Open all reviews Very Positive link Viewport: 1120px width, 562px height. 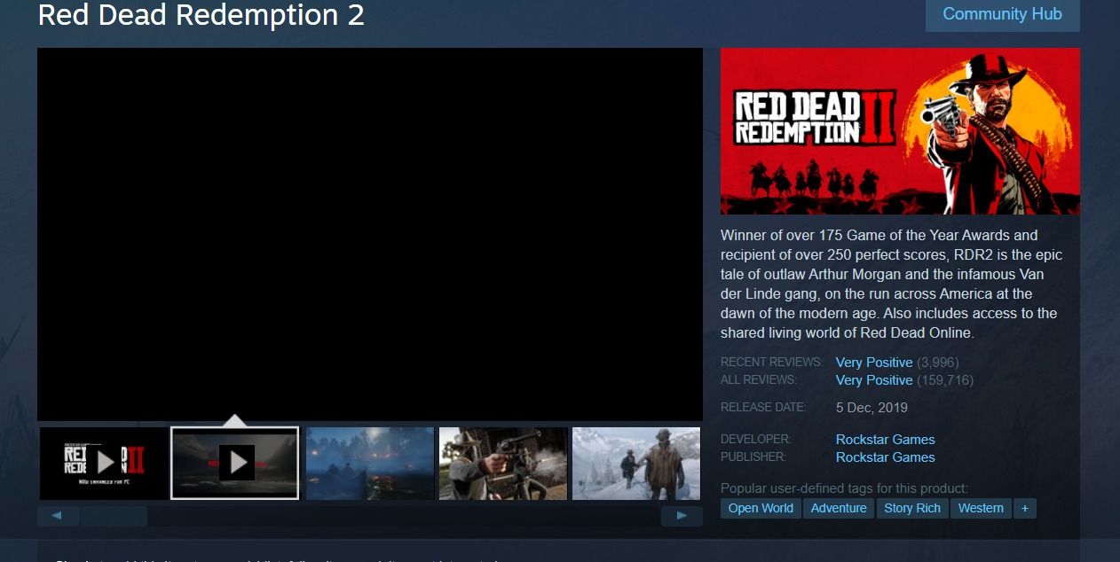[x=874, y=379]
